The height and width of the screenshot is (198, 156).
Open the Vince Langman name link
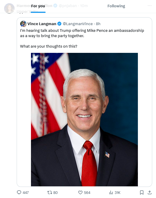click(42, 24)
